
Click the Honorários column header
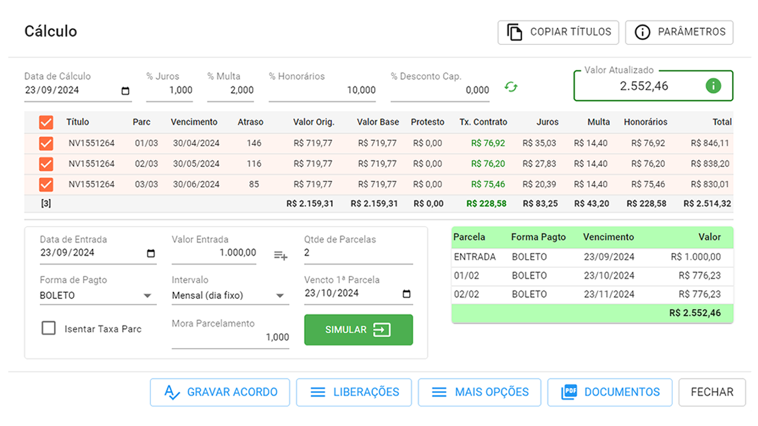(645, 122)
